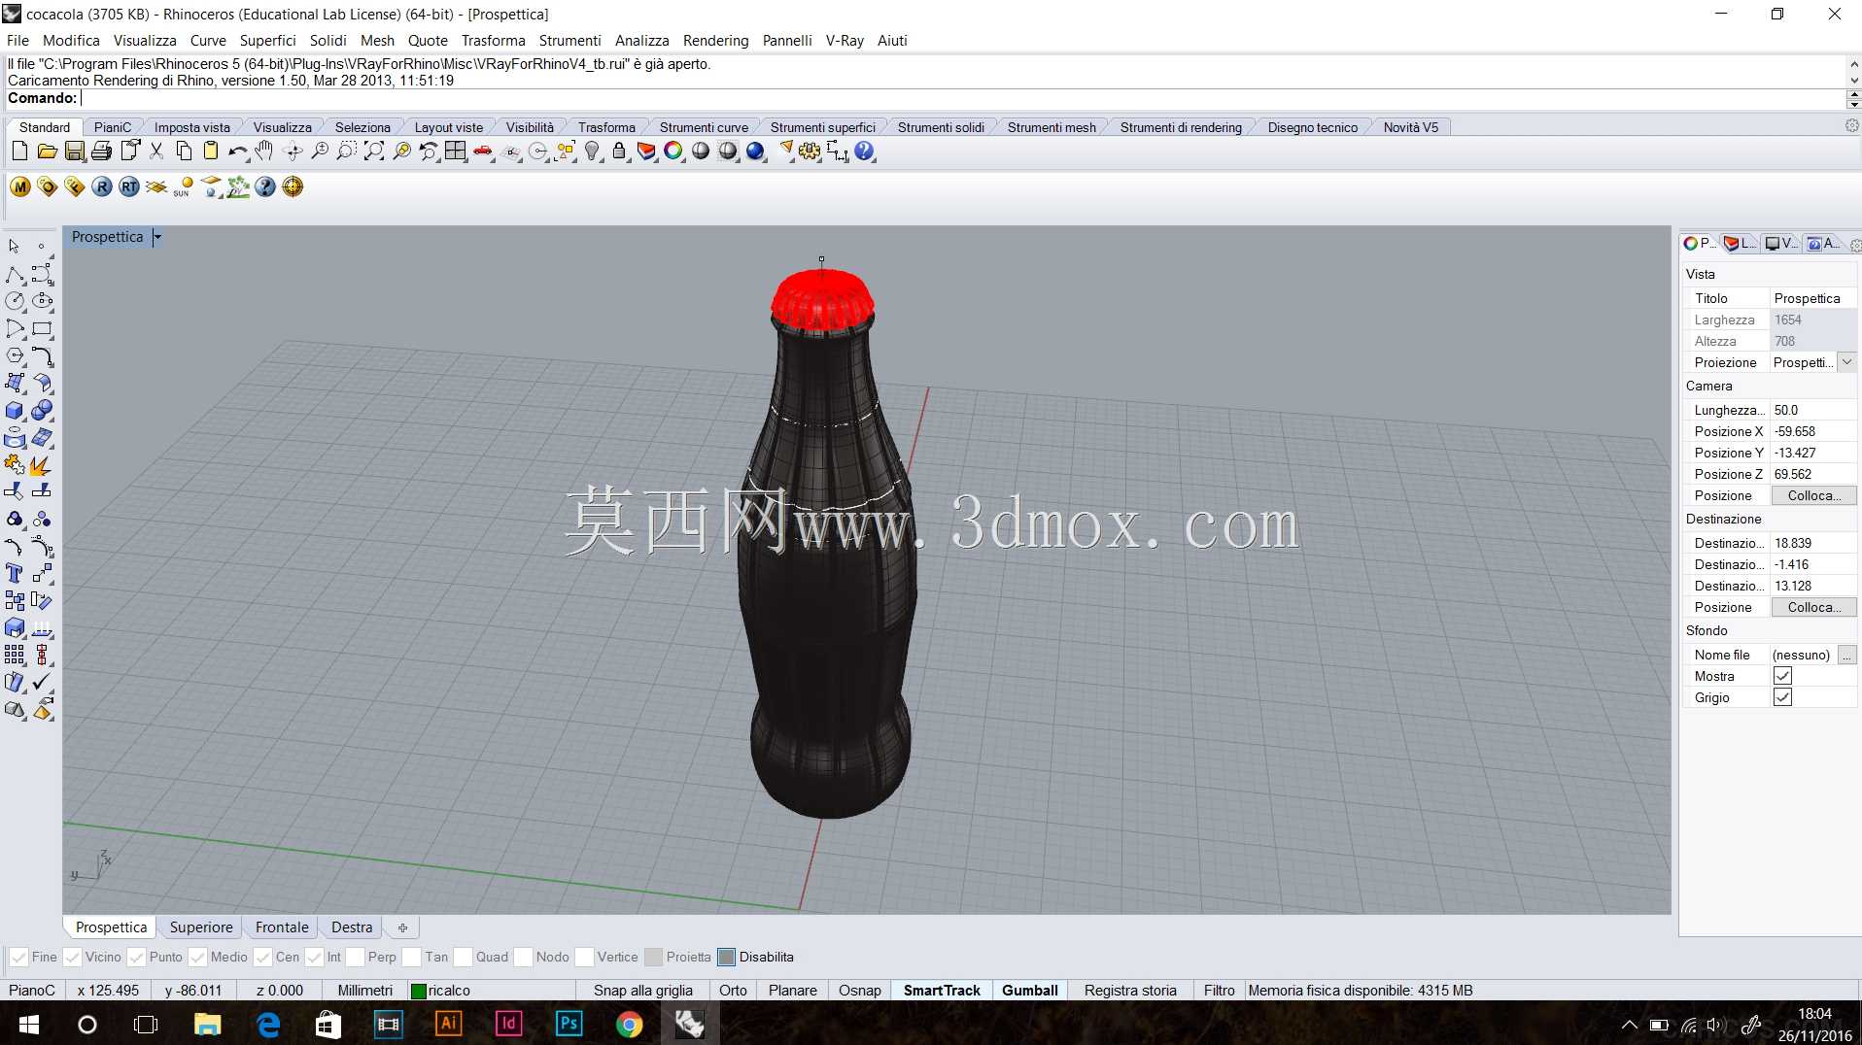Screen dimensions: 1862x1045
Task: Open the Rendering menu
Action: [715, 41]
